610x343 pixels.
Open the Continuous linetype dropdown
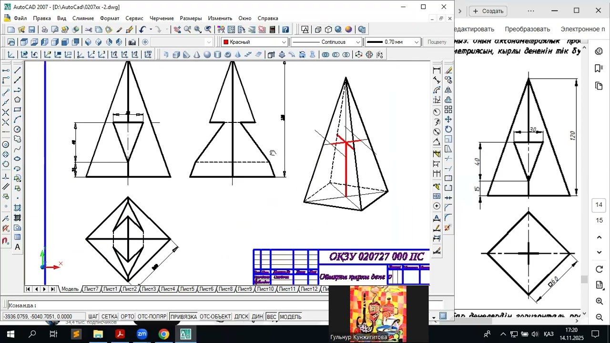(x=326, y=42)
